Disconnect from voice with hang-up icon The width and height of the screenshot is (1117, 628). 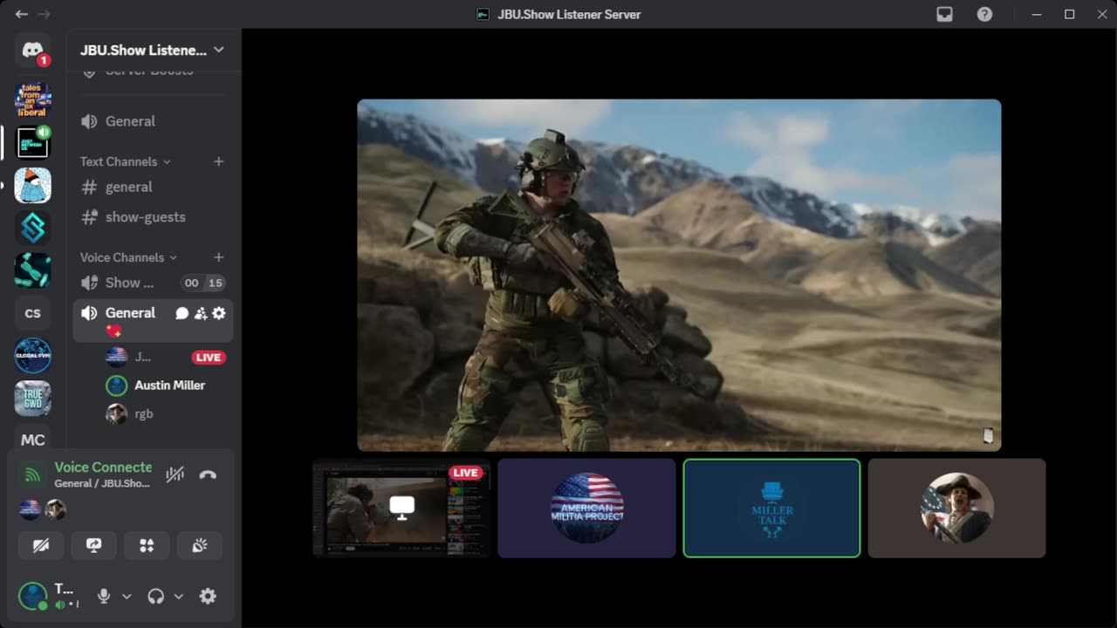[208, 474]
